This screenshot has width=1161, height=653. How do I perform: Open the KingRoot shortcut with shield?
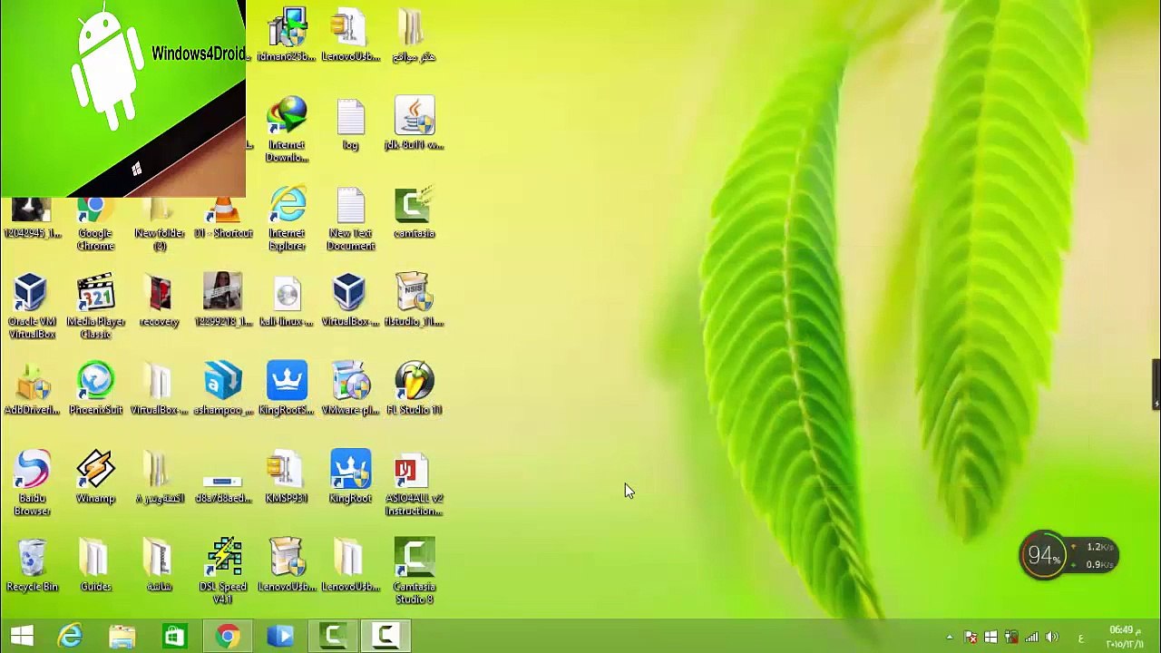tap(350, 478)
